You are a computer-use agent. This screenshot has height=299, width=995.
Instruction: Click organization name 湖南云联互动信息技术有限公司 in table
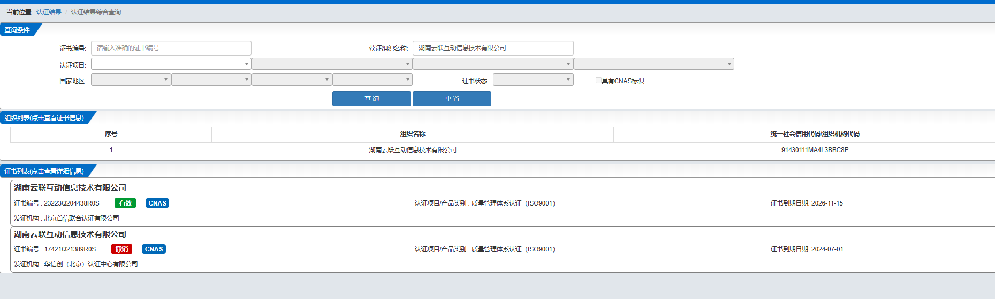413,150
